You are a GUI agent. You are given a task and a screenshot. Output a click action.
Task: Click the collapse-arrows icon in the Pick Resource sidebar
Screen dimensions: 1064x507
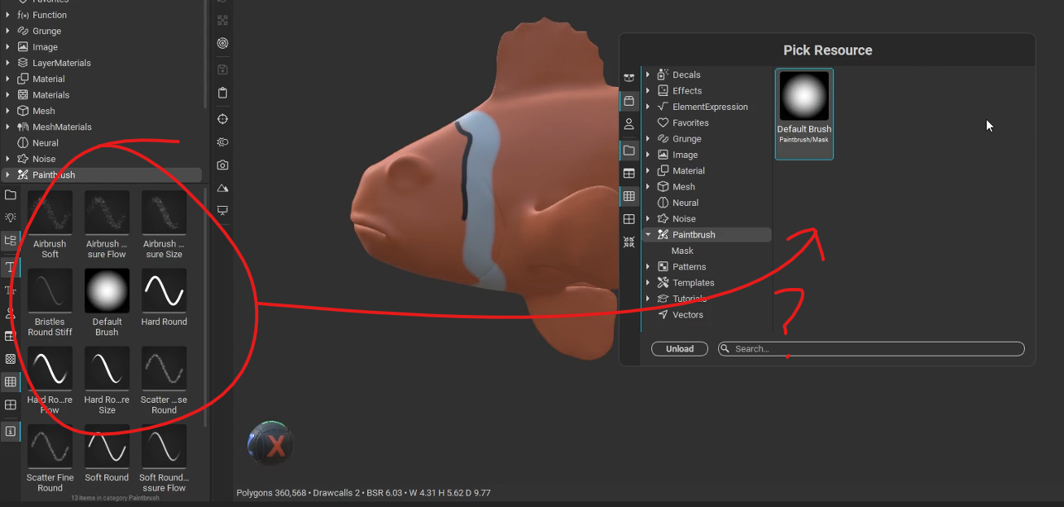(628, 242)
